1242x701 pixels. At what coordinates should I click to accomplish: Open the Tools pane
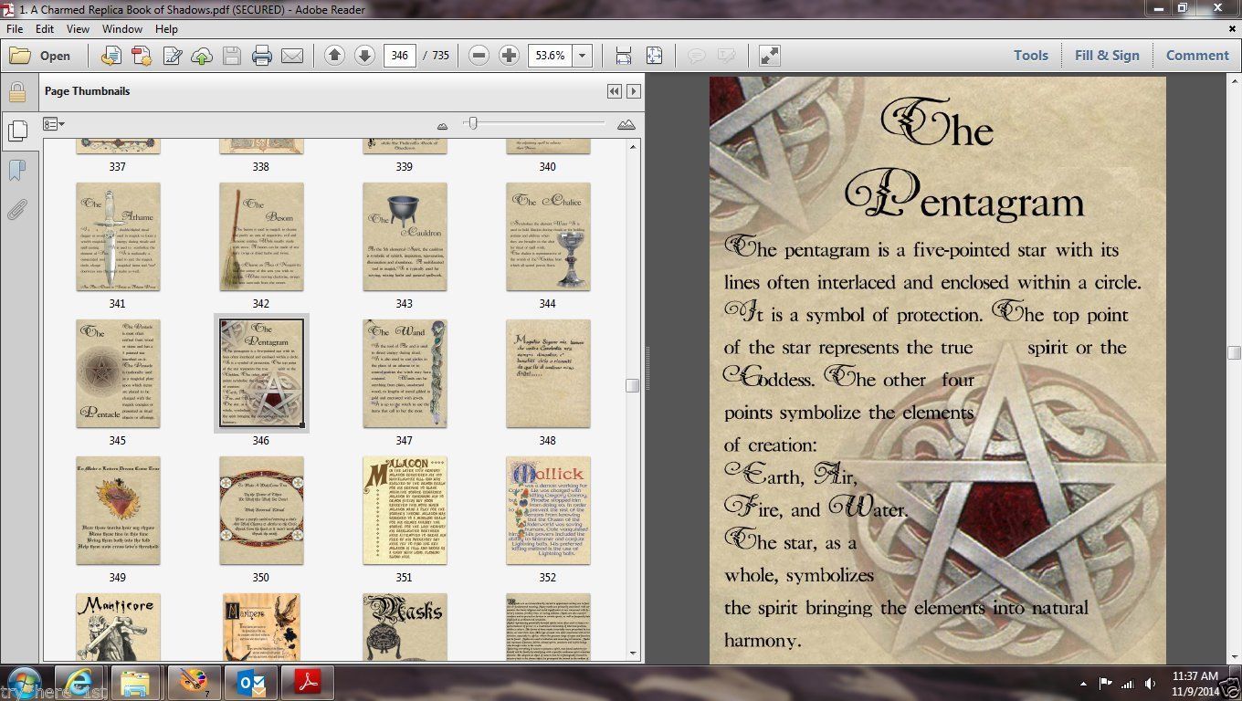pyautogui.click(x=1031, y=56)
